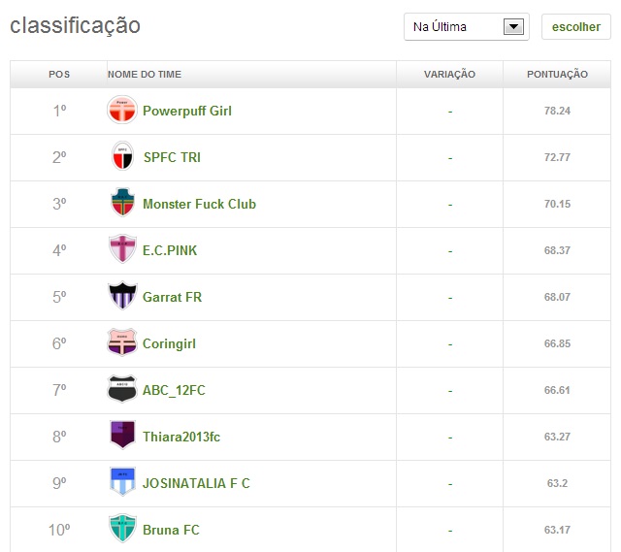Click the Monster Fuck Club team crest
This screenshot has height=552, width=621.
click(122, 203)
